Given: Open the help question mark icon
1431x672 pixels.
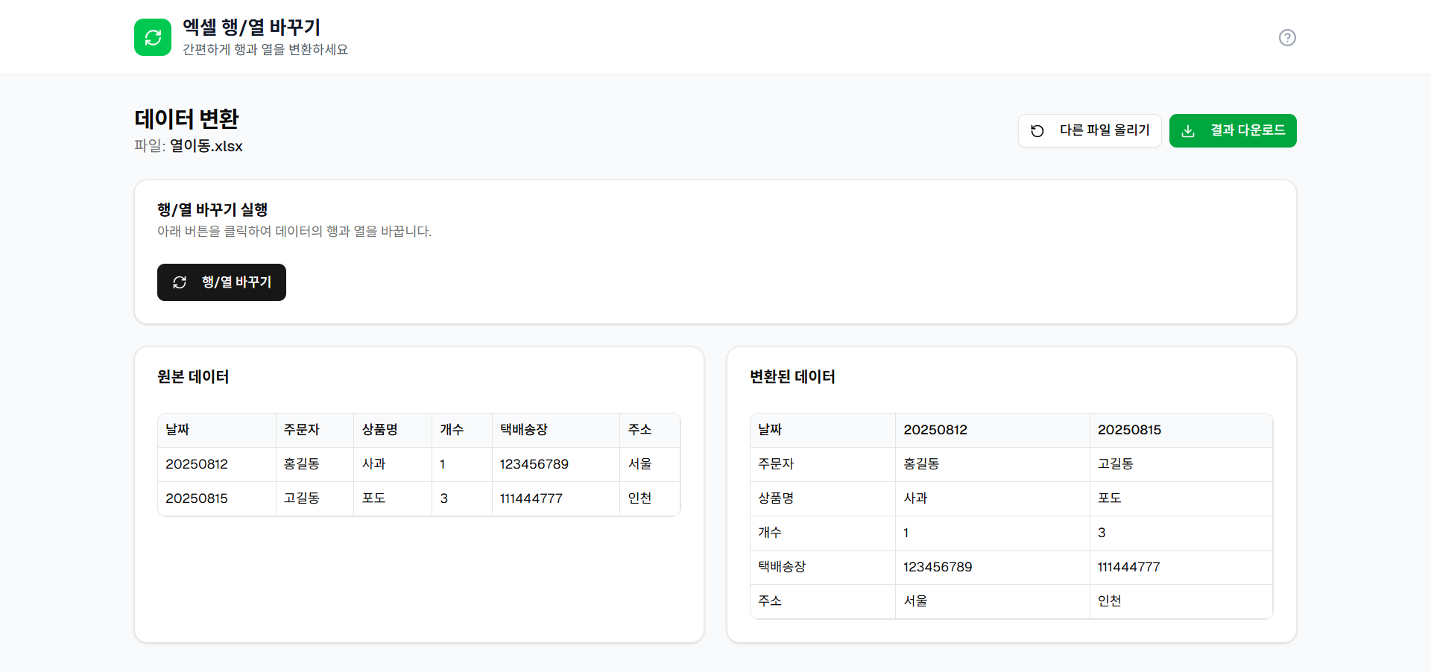Looking at the screenshot, I should (1287, 37).
